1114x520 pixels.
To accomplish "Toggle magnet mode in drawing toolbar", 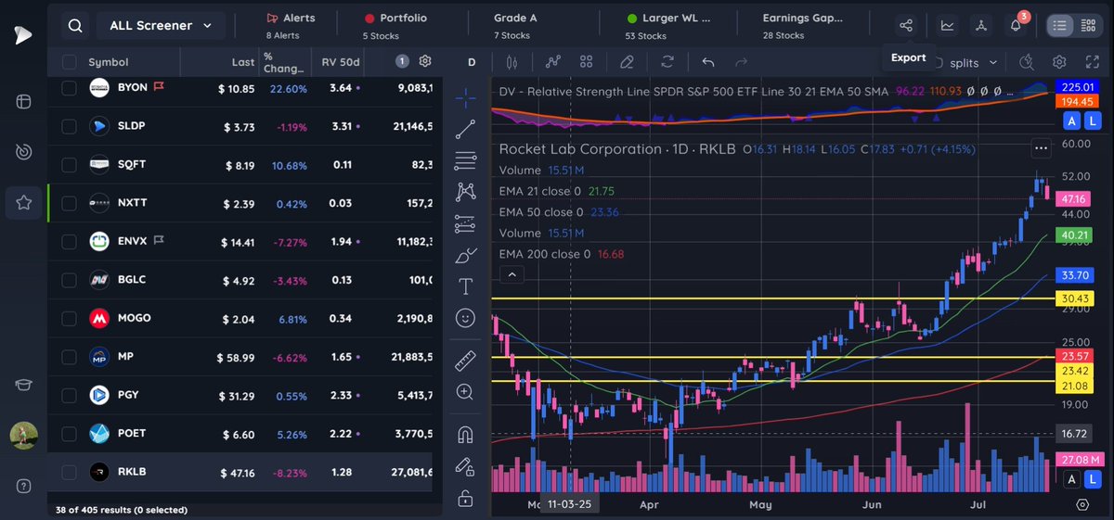I will (x=466, y=435).
